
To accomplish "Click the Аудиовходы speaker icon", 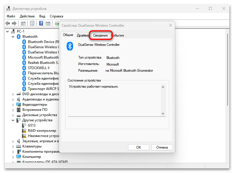I will click(x=19, y=99).
